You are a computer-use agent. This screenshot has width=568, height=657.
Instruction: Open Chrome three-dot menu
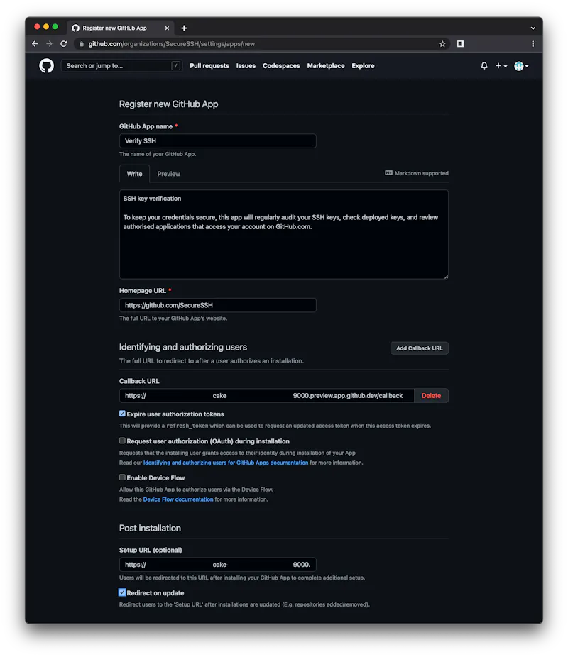click(532, 43)
